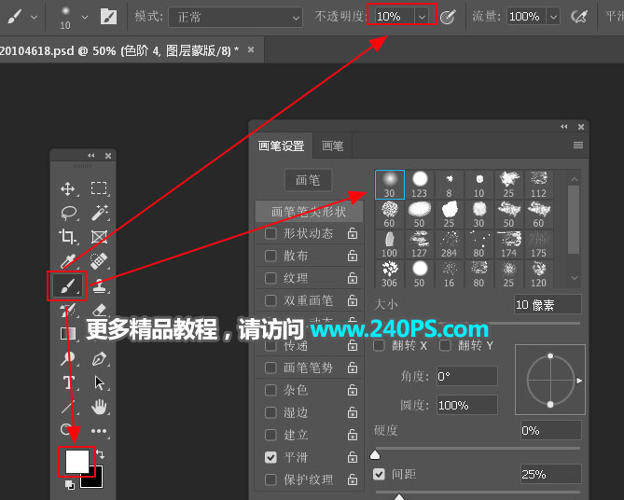Select the Pen tool
Viewport: 624px width, 500px height.
[99, 359]
